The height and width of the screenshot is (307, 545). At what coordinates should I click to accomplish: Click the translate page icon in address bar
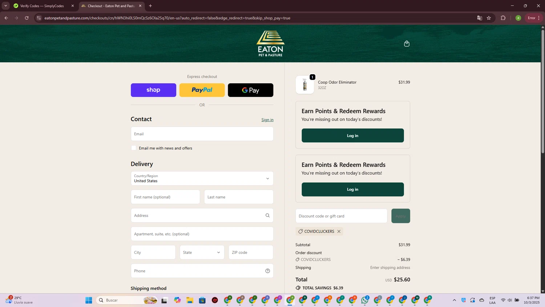(479, 18)
